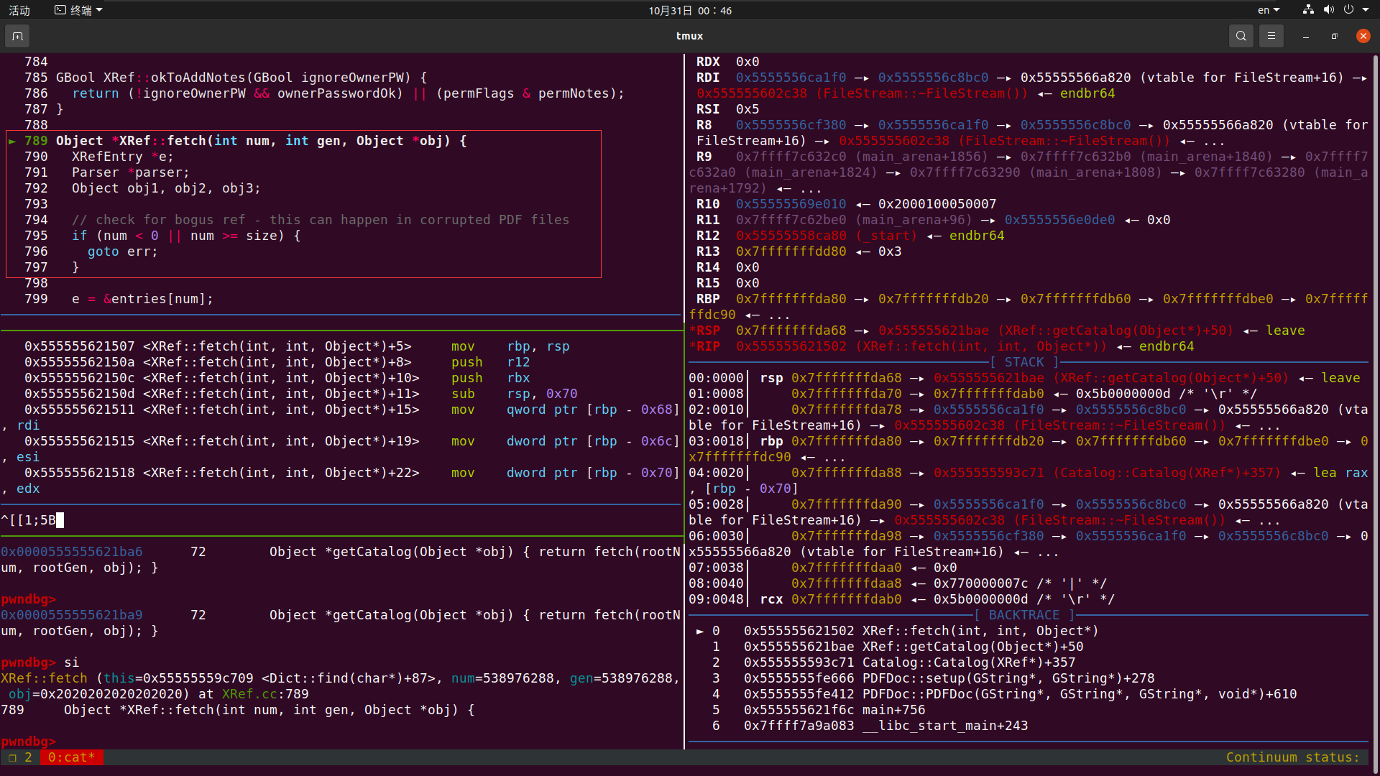Click the '^[[1;5B' input line

[x=32, y=520]
